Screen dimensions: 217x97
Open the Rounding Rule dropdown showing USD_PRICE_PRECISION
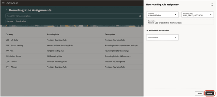pos(198,14)
